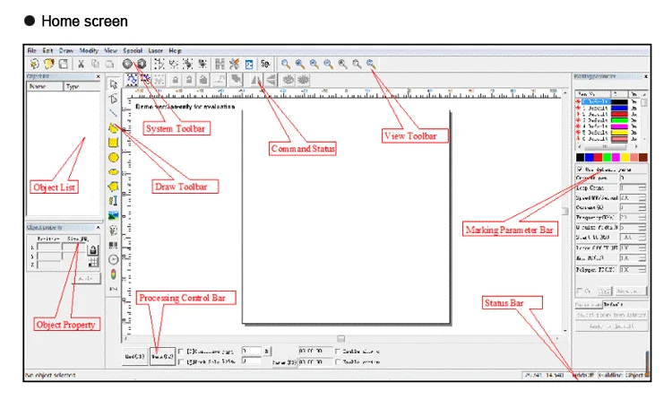
Task: Click the Apply button in Object Property
Action: [x=87, y=279]
